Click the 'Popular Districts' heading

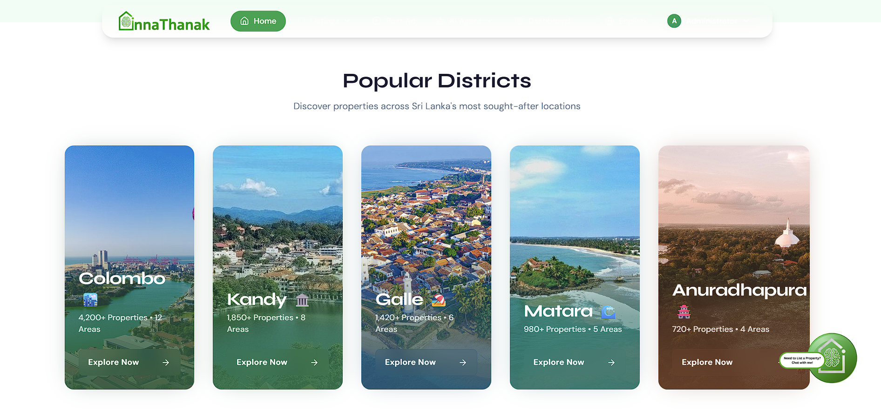coord(437,81)
